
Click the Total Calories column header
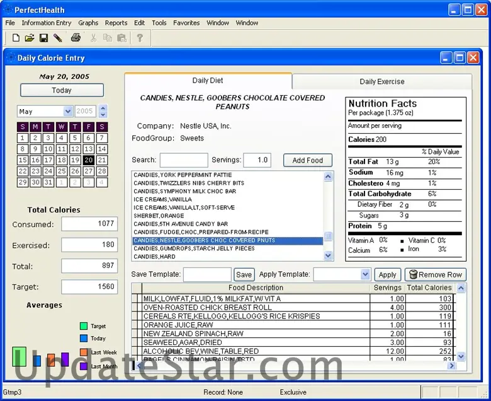(429, 288)
